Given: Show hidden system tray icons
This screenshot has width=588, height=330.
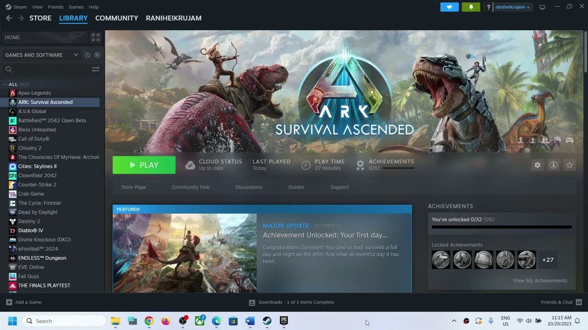Looking at the screenshot, I should tap(454, 321).
